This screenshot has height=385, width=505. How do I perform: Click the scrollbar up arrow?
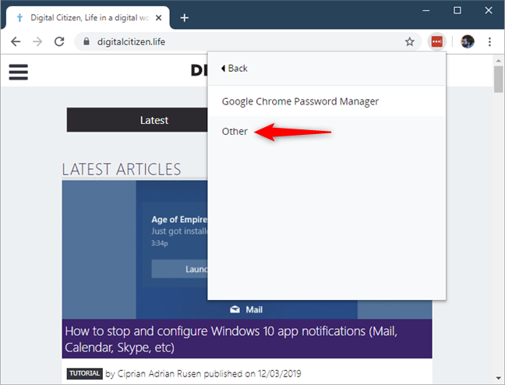499,60
